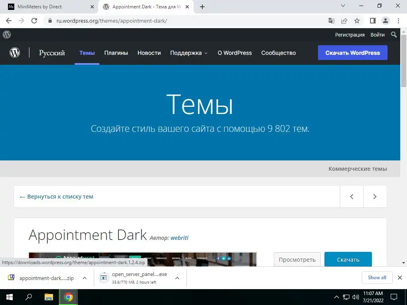Close the downloads bar
The width and height of the screenshot is (407, 305).
click(400, 278)
